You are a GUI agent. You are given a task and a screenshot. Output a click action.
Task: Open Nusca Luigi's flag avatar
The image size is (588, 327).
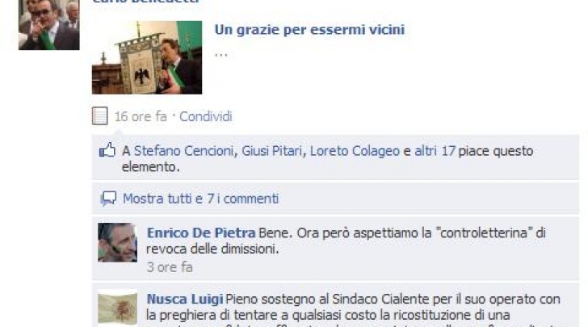[x=117, y=308]
